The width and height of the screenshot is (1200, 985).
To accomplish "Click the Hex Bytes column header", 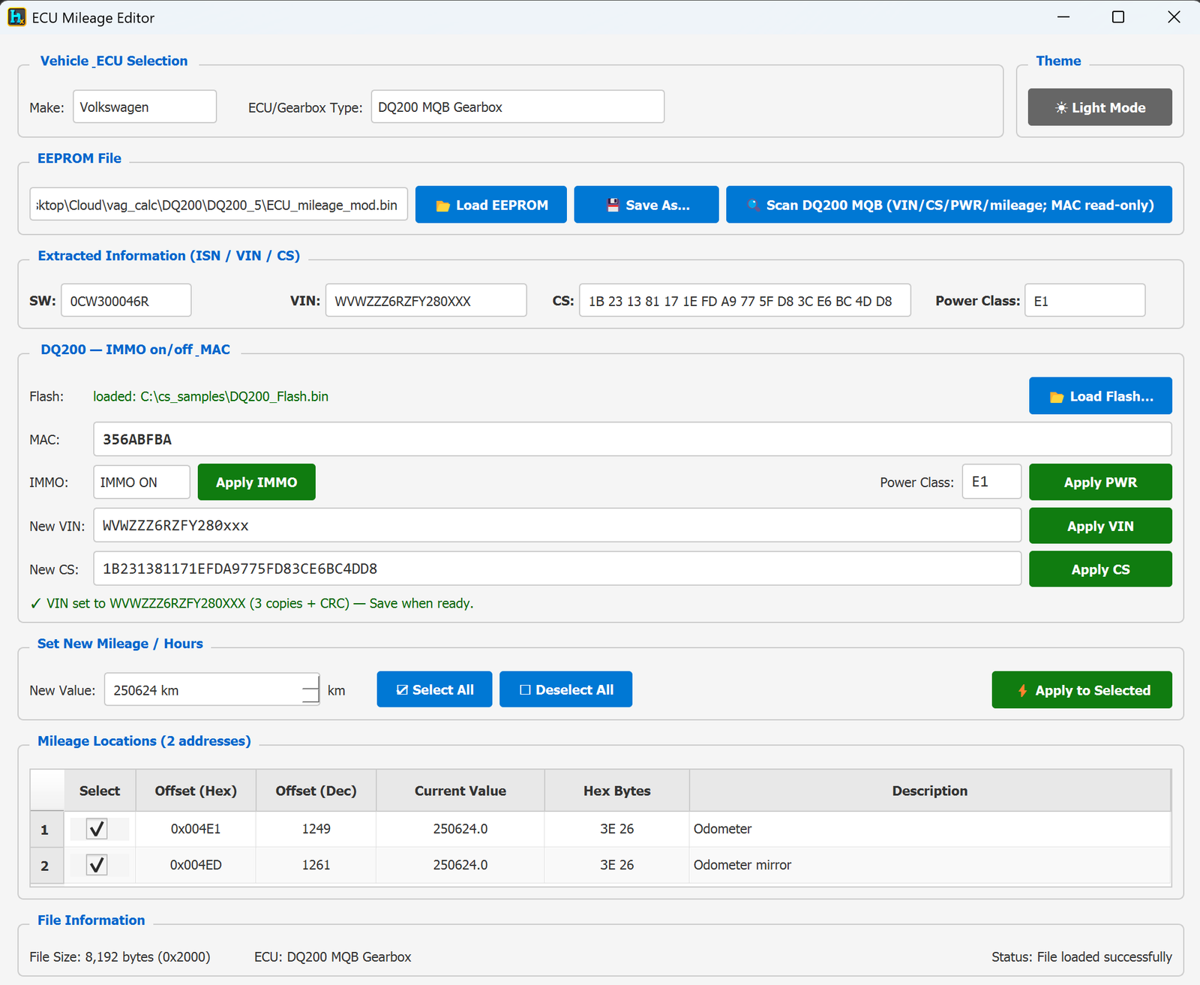I will coord(617,791).
